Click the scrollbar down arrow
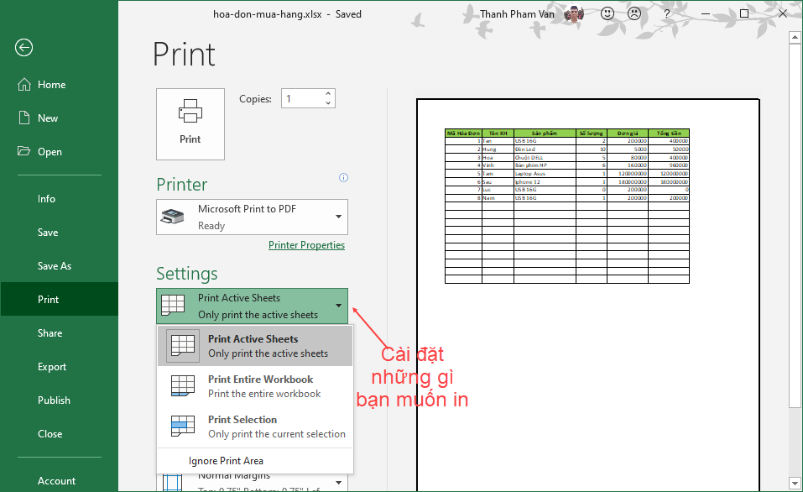This screenshot has width=803, height=492. [795, 483]
